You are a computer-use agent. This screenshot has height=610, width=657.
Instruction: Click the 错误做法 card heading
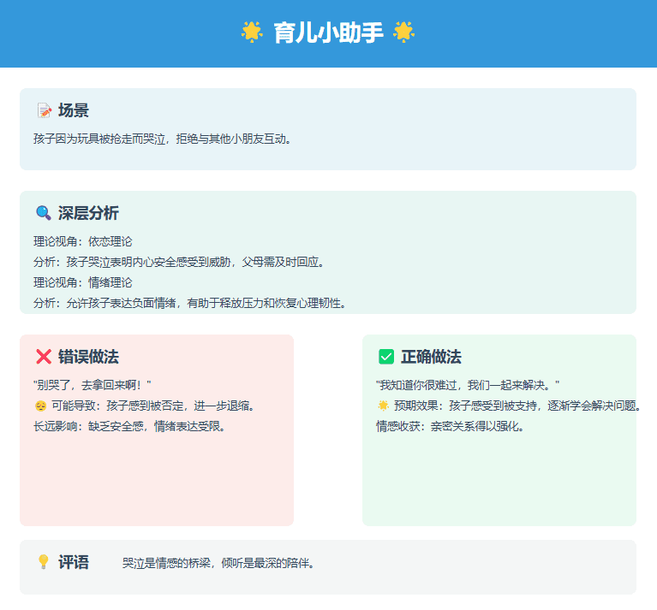tap(88, 357)
